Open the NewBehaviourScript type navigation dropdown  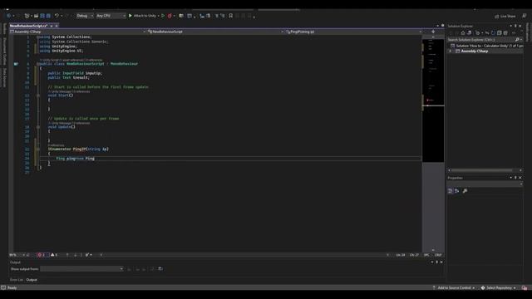point(216,32)
